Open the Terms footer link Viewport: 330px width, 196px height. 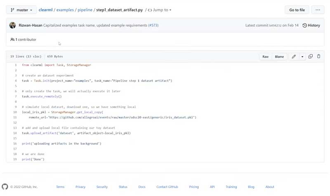[60, 187]
